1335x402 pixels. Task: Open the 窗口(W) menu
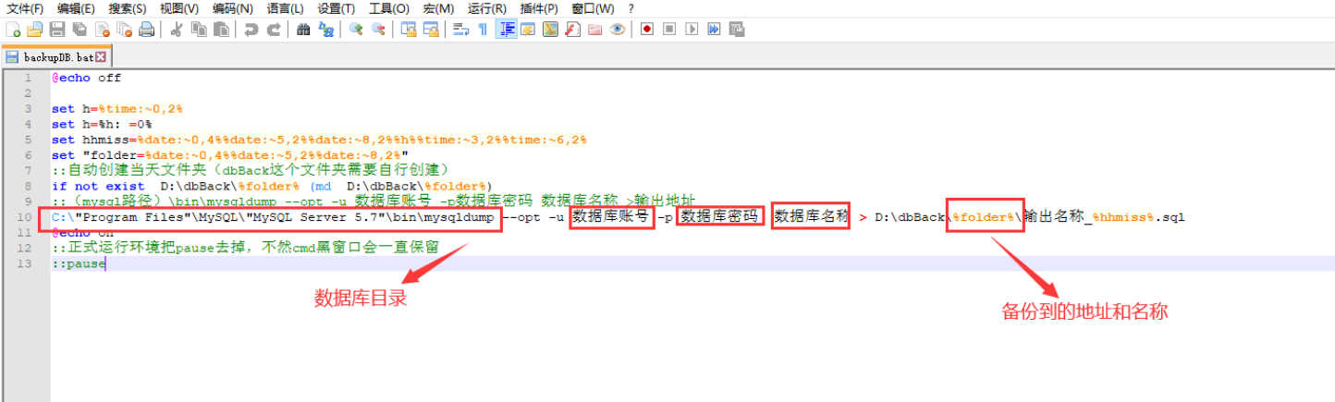coord(593,8)
